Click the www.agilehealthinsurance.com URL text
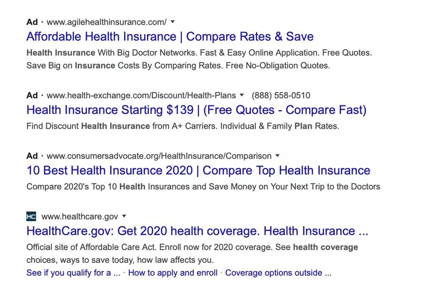This screenshot has height=292, width=439. click(106, 22)
